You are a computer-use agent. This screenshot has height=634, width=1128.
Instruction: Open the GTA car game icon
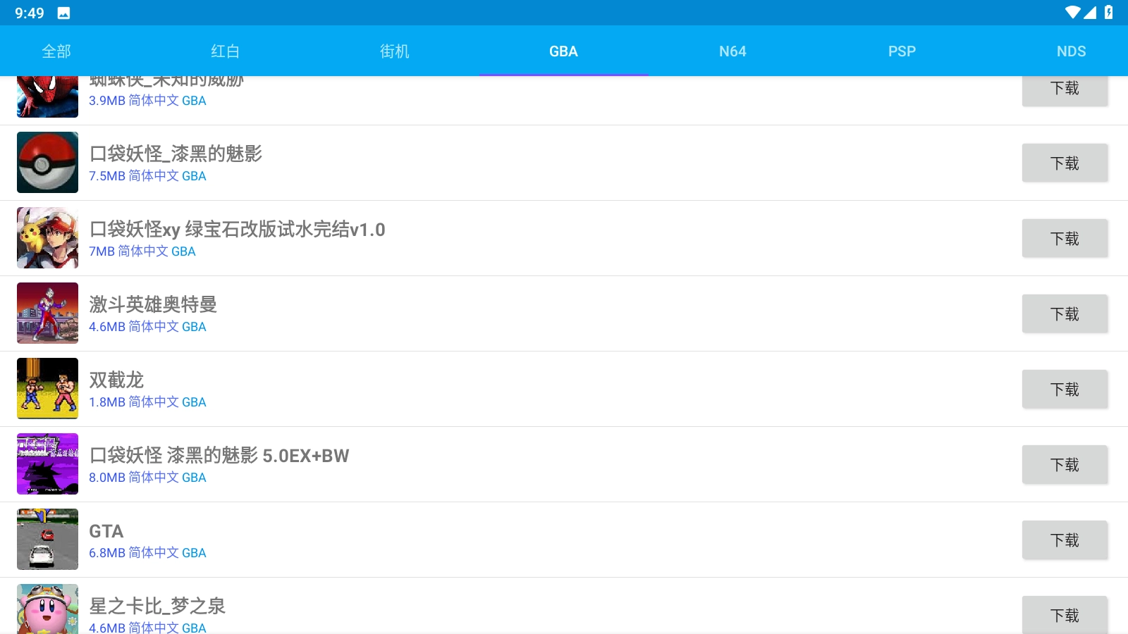[x=47, y=540]
